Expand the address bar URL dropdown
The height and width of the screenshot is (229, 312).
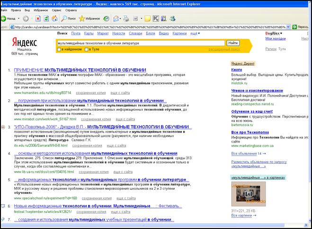coord(288,27)
